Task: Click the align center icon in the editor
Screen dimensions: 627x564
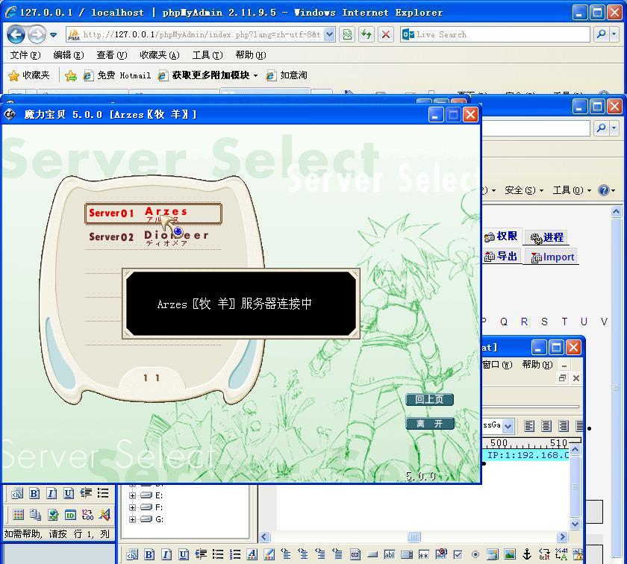Action: pos(546,426)
